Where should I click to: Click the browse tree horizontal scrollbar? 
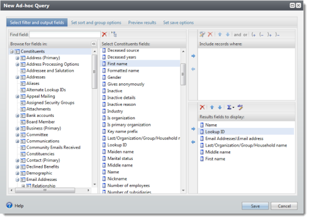tap(45, 190)
